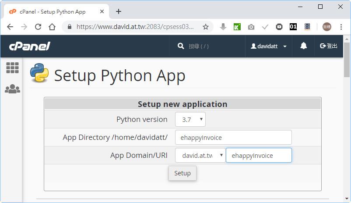This screenshot has height=203, width=351.
Task: Bookmark this page with the star
Action: (x=206, y=27)
